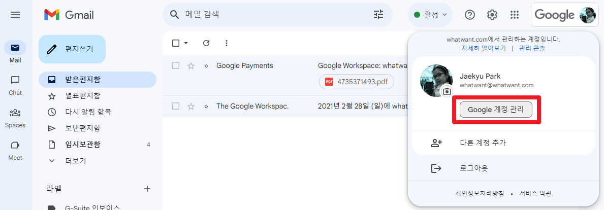Create a new label with plus icon
The width and height of the screenshot is (604, 210).
click(x=147, y=189)
